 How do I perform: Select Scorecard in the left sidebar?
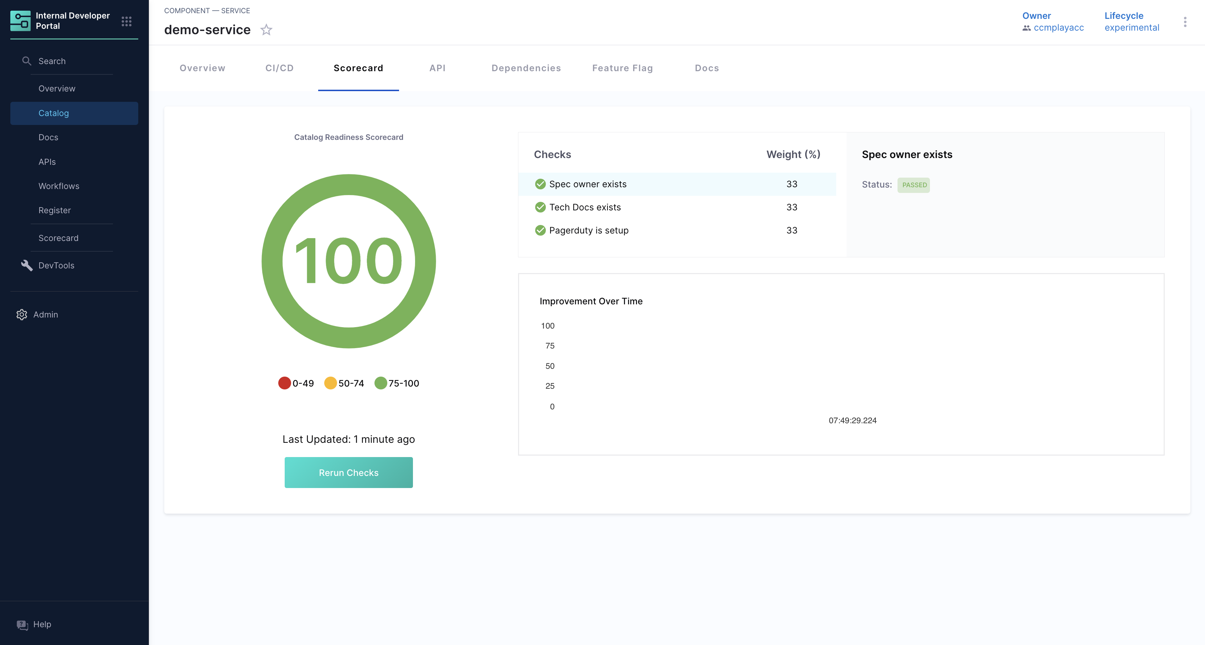point(58,238)
